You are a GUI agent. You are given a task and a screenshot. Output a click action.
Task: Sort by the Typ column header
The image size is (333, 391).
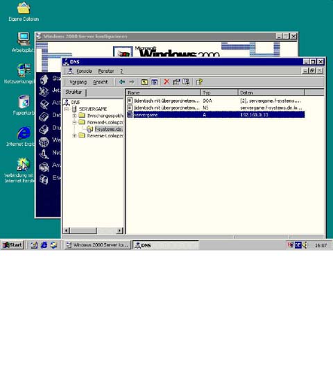pos(219,92)
